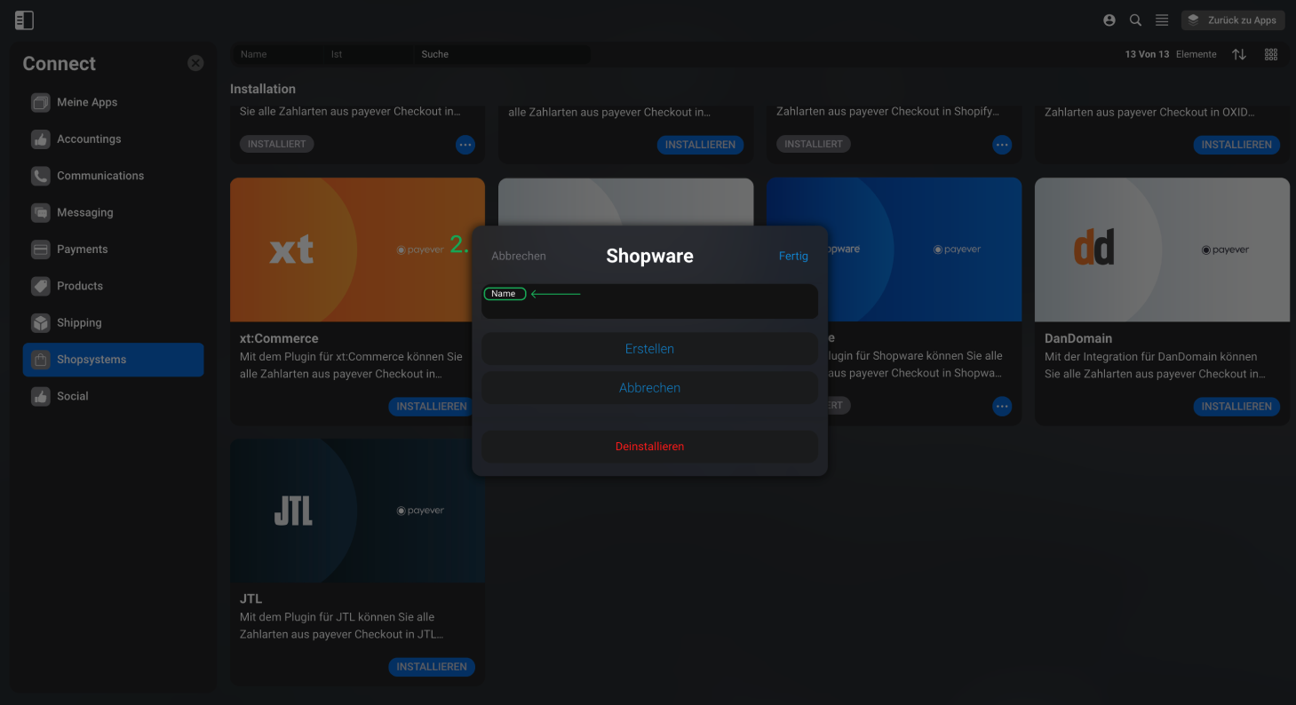Viewport: 1296px width, 705px height.
Task: Open the user account icon
Action: 1109,20
